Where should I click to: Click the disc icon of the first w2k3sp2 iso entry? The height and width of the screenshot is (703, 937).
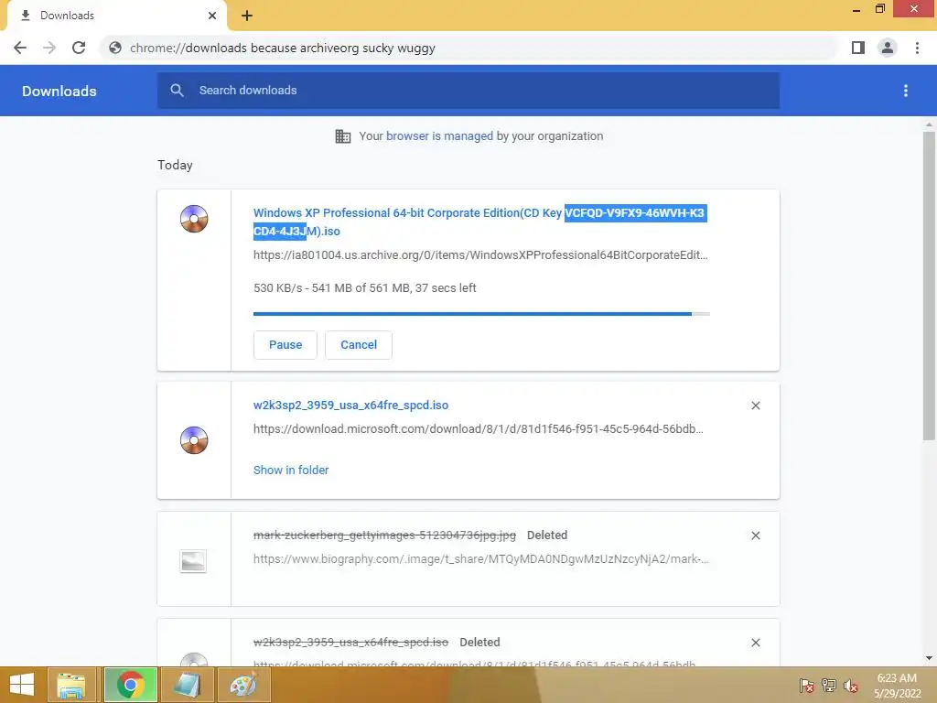[x=194, y=440]
